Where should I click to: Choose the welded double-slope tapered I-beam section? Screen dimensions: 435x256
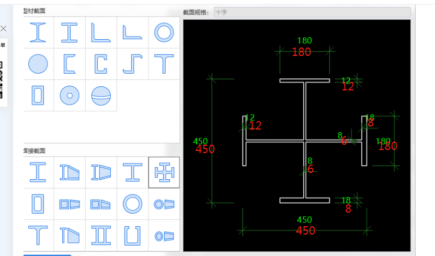tap(101, 172)
